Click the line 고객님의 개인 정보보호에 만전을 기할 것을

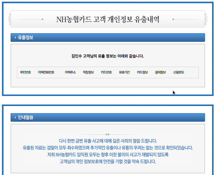click(x=108, y=161)
